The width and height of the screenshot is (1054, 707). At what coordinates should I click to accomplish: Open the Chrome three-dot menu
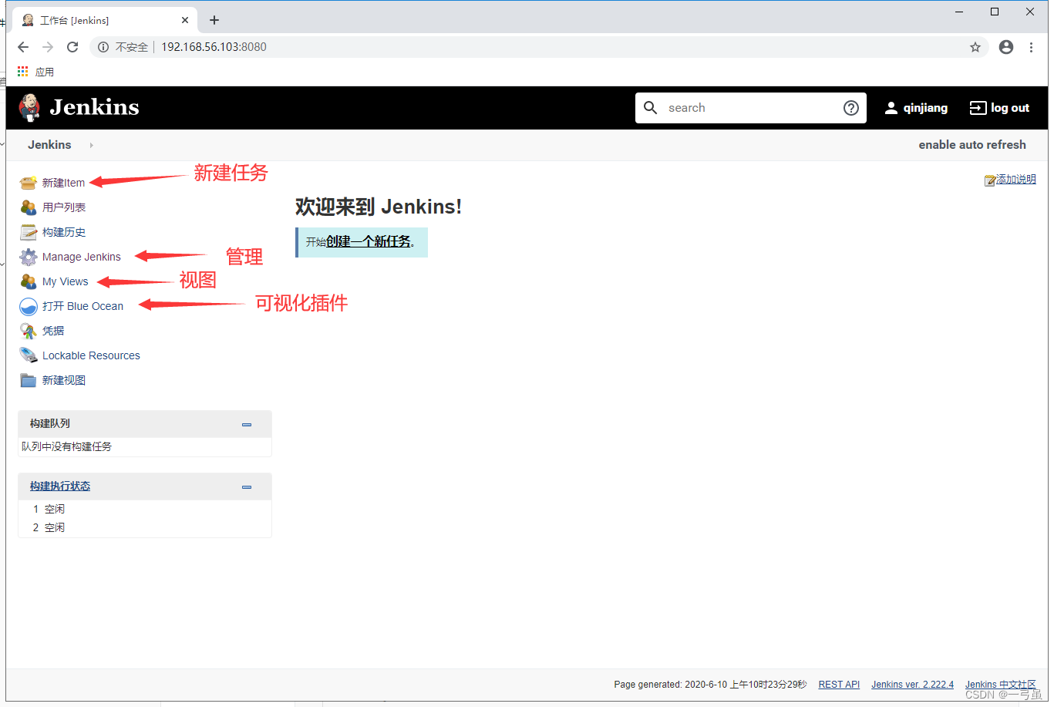pyautogui.click(x=1031, y=47)
